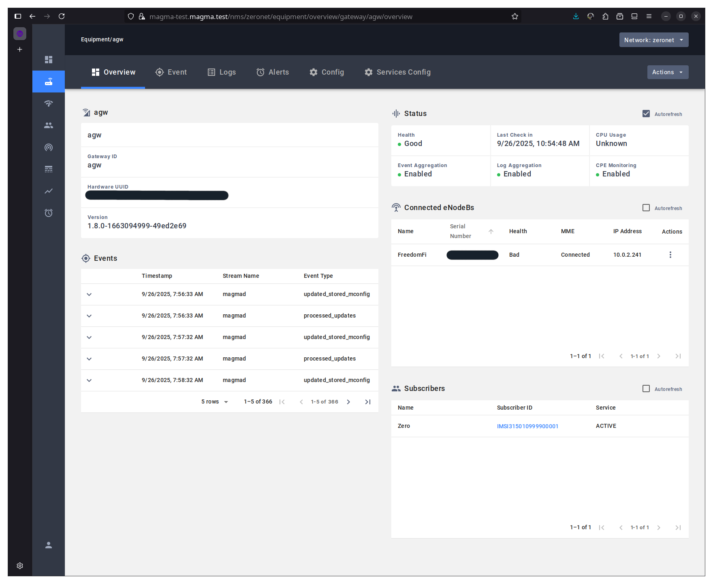Enable Autorefresh for Connected eNodeBs
713x584 pixels.
(646, 208)
